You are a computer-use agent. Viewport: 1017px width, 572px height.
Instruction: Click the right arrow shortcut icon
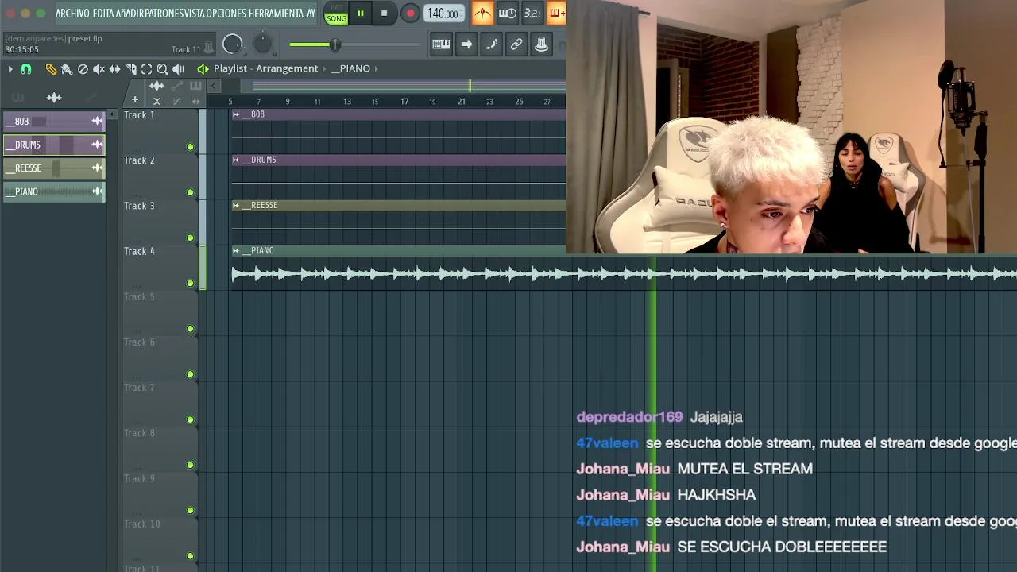coord(466,44)
